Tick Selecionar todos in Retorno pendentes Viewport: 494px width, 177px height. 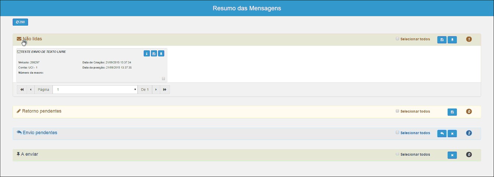click(397, 111)
